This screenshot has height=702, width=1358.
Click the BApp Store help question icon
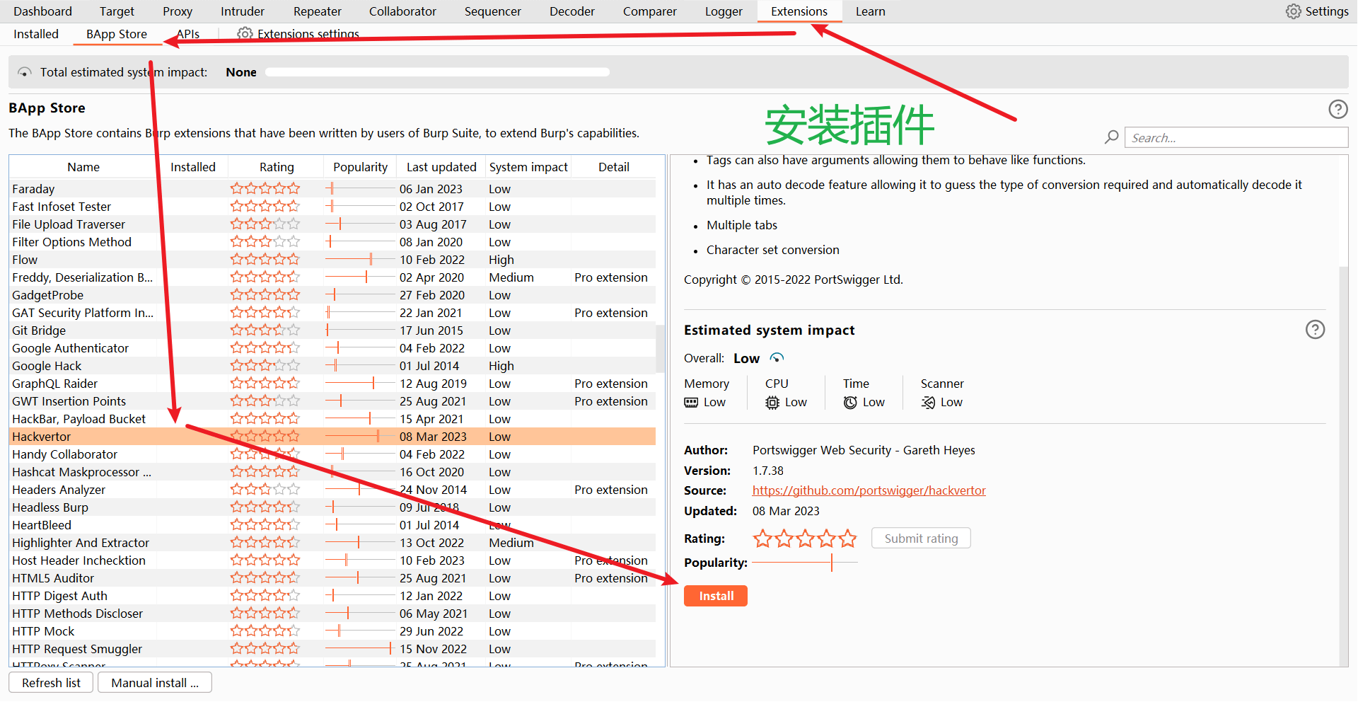1337,109
